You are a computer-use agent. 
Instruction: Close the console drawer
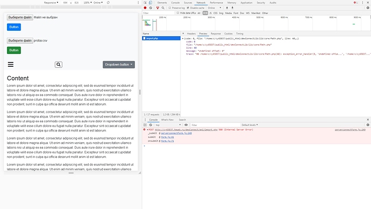coord(368,120)
